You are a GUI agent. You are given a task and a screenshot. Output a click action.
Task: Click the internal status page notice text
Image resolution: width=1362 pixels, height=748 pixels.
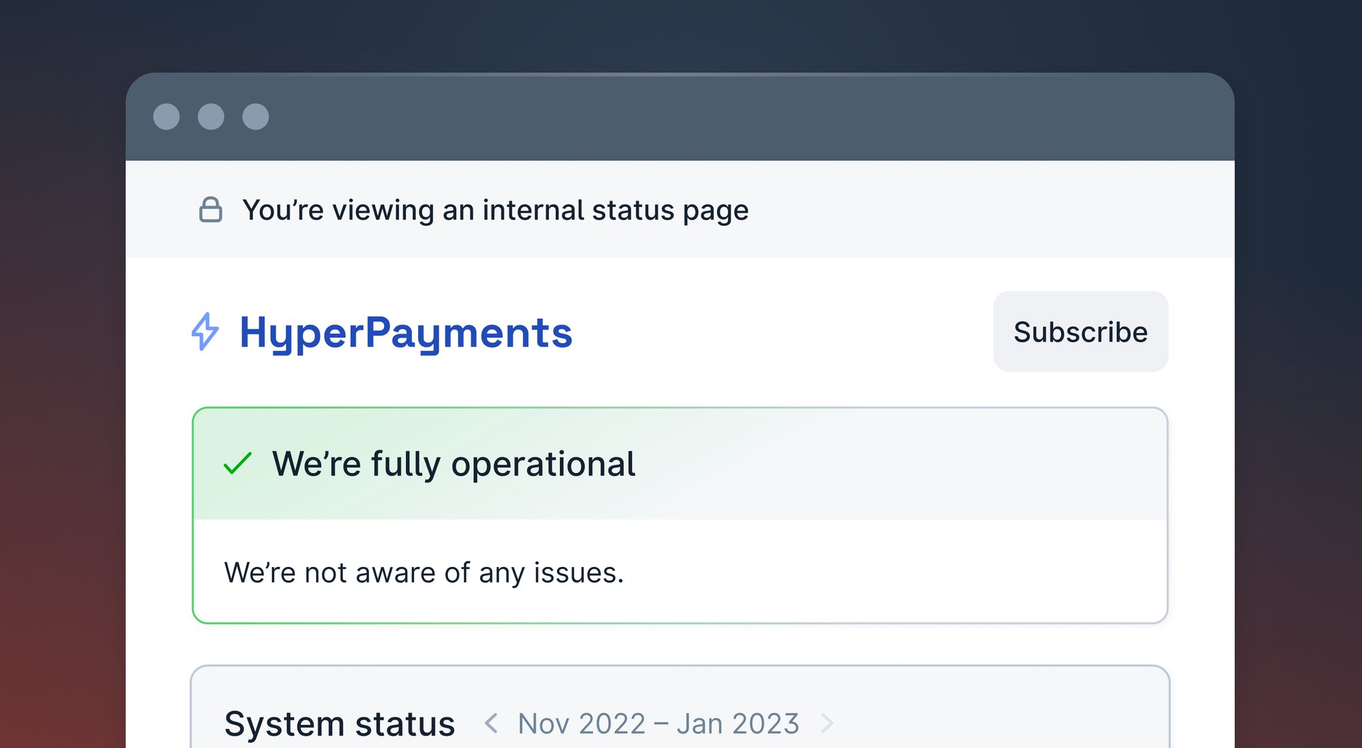(495, 210)
